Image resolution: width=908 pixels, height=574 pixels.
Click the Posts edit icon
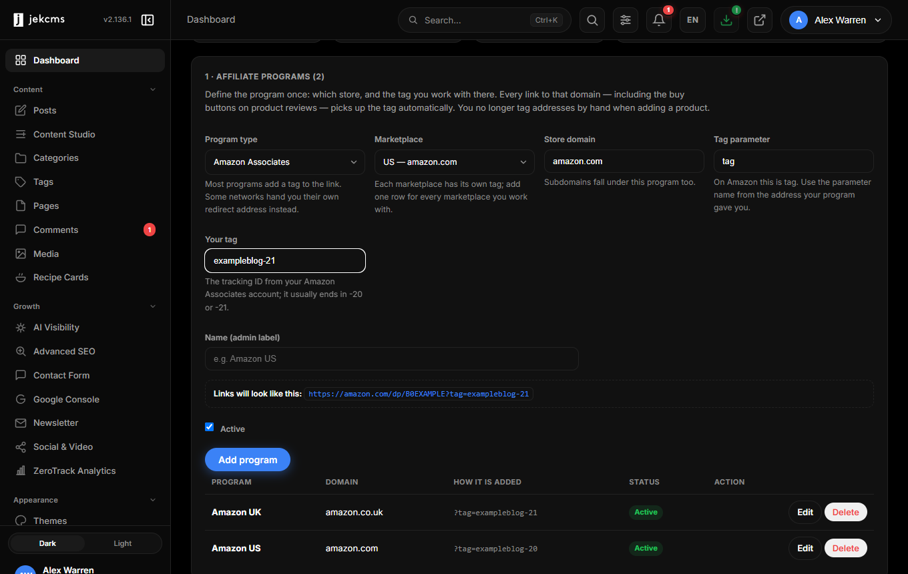pyautogui.click(x=21, y=110)
